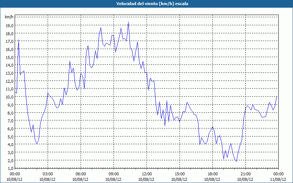The height and width of the screenshot is (183, 293).
Task: Click the 10,0 y-axis value
Action: pos(10,97)
